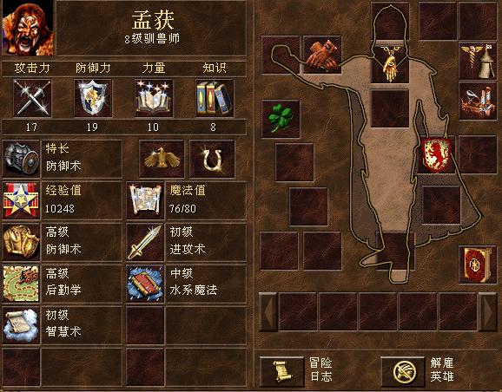Select the 高级后勤学 logistics skill icon
The height and width of the screenshot is (392, 502).
21,284
